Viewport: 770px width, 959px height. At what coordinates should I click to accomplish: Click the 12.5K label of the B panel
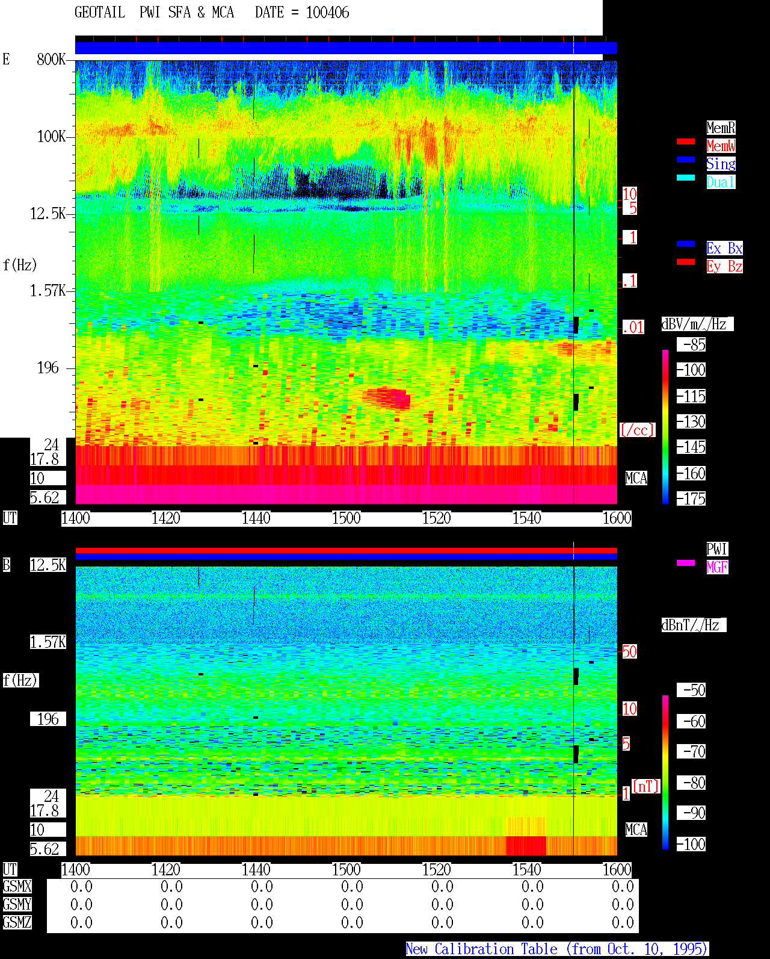[48, 565]
